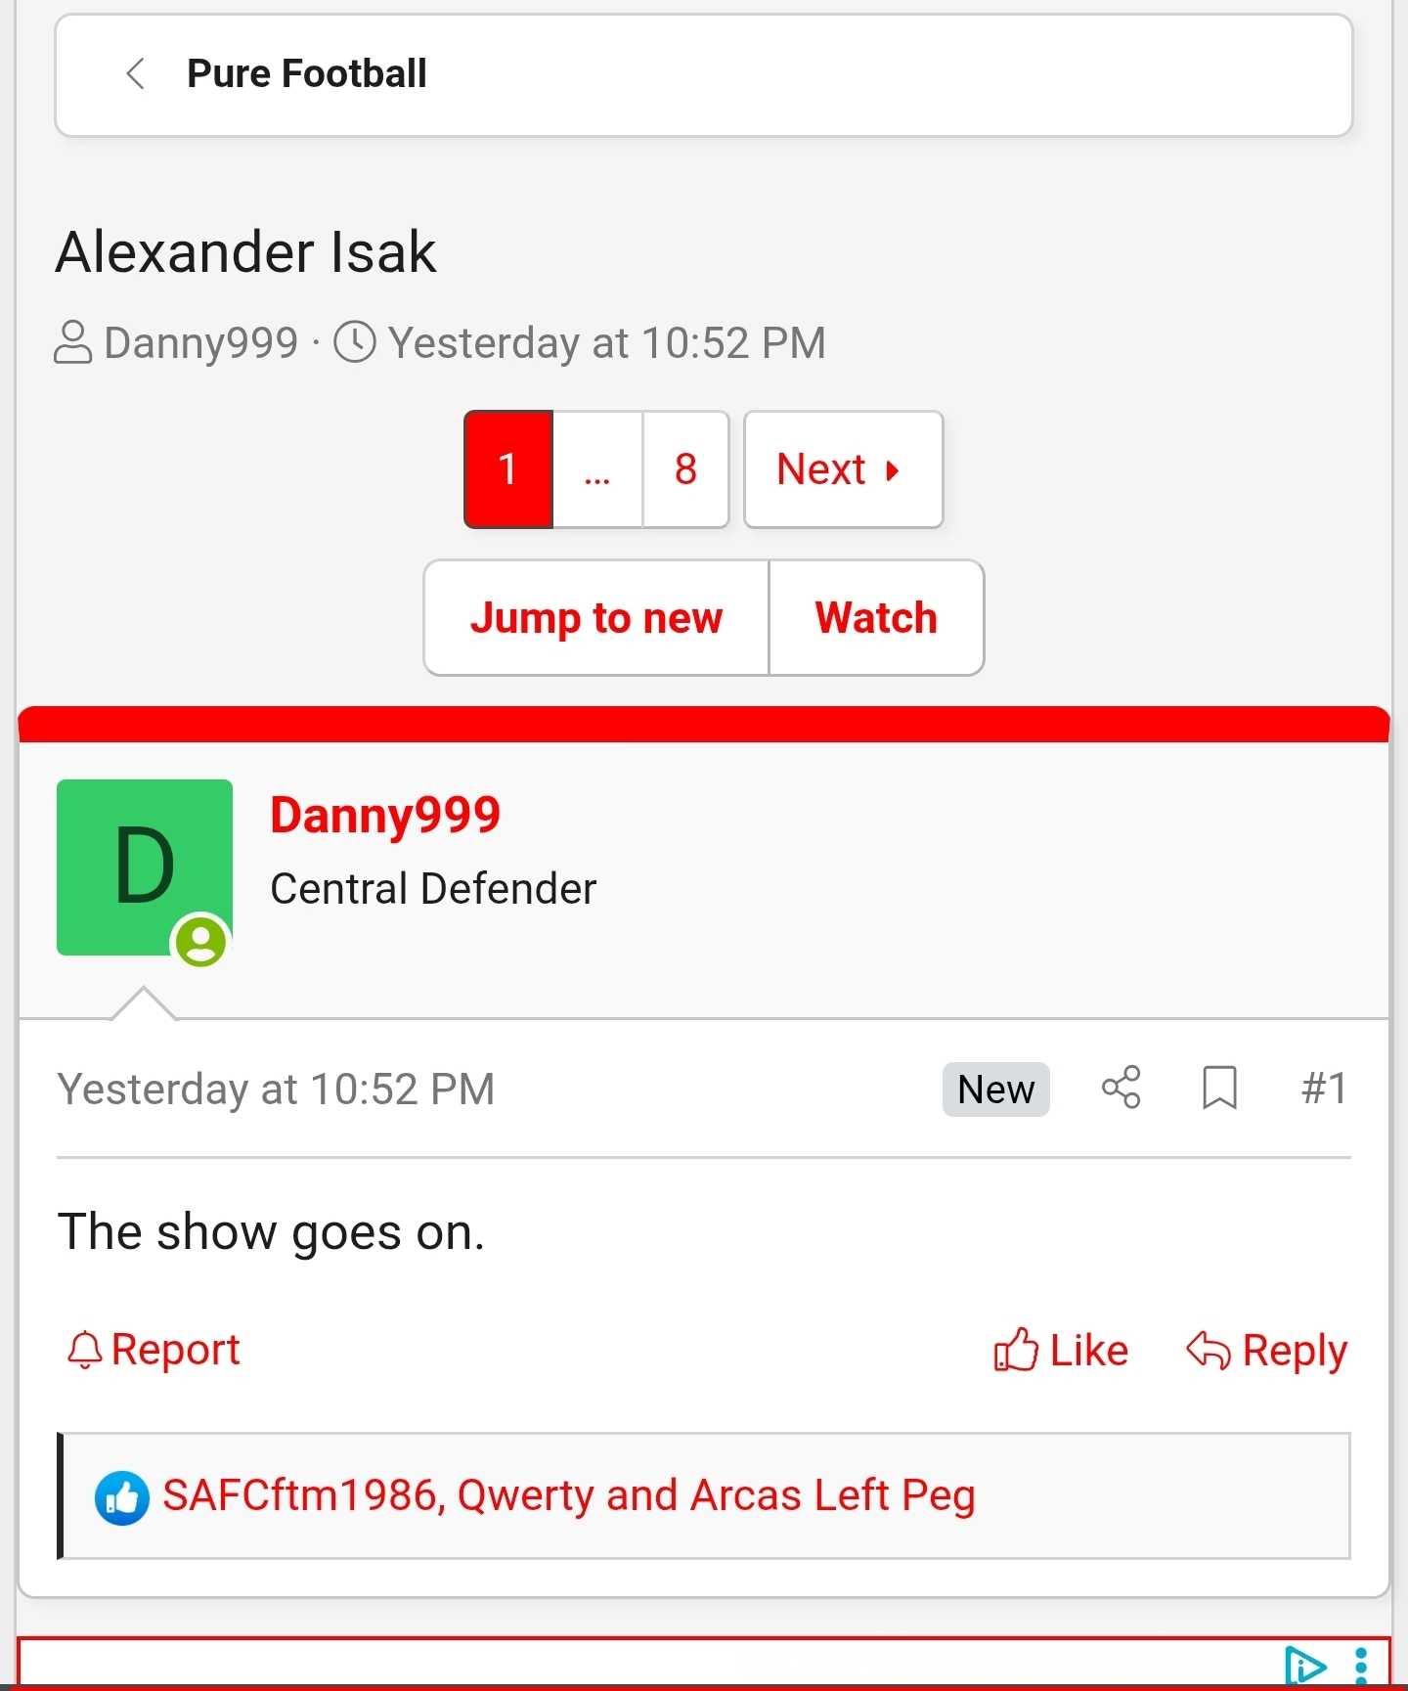Viewport: 1408px width, 1691px height.
Task: Toggle Watch for this thread
Action: tap(877, 618)
